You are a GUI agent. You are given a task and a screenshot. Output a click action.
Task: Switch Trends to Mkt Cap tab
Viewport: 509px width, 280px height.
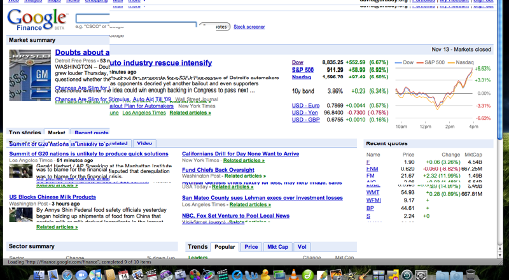(x=277, y=247)
